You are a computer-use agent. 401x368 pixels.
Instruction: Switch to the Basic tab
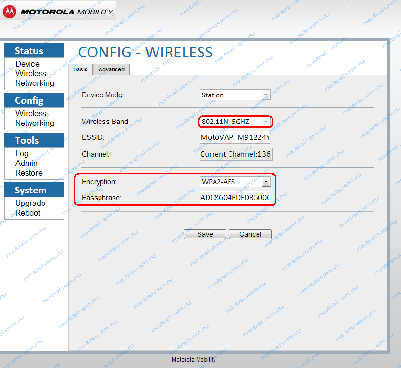80,69
